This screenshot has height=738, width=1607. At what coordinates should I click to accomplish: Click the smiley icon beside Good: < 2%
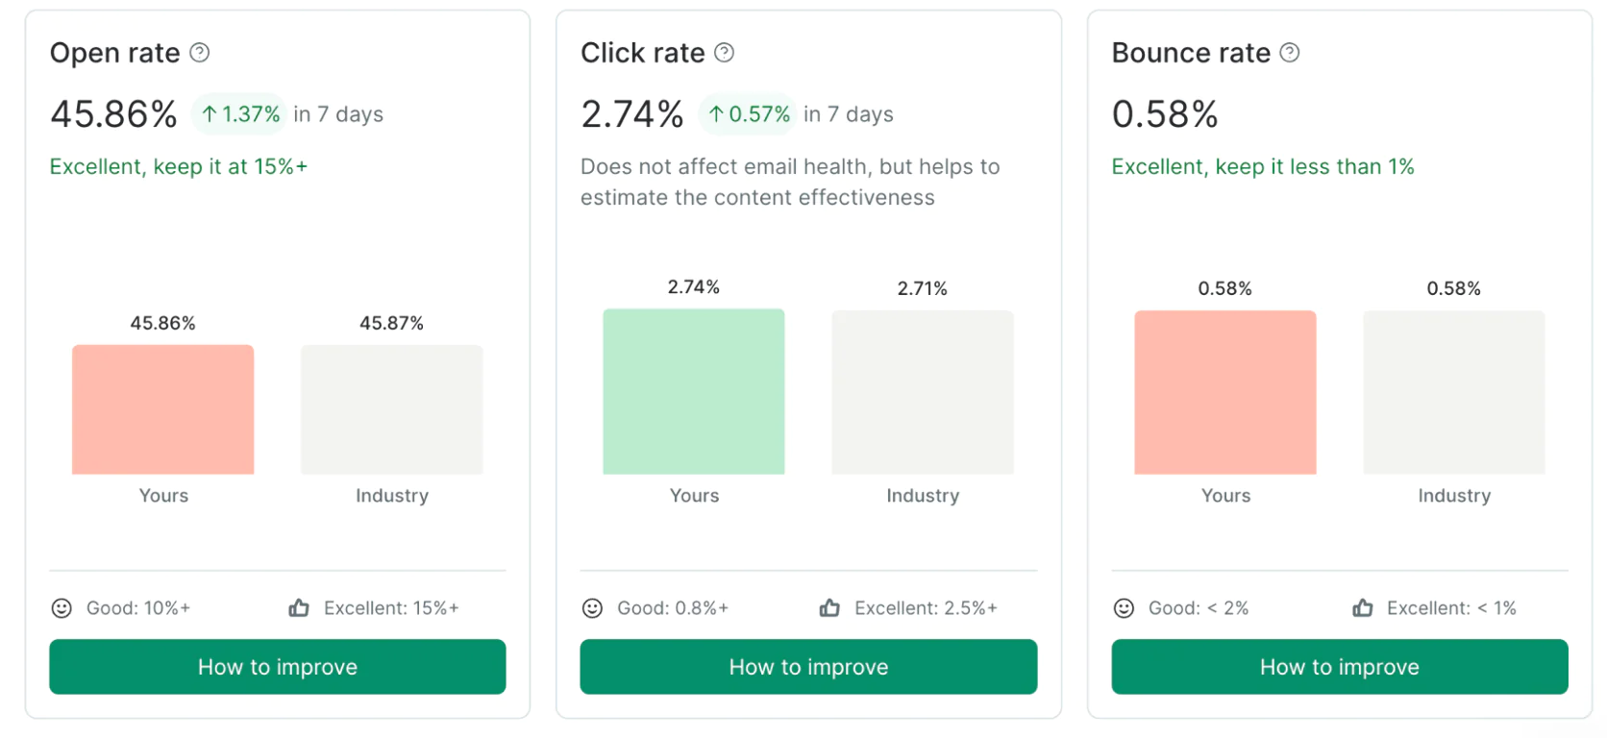click(1124, 608)
